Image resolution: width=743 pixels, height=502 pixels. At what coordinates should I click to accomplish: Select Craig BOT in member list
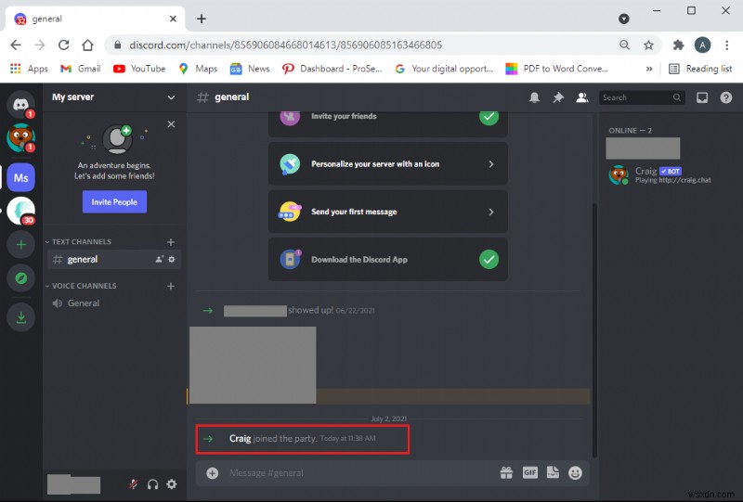pos(669,174)
